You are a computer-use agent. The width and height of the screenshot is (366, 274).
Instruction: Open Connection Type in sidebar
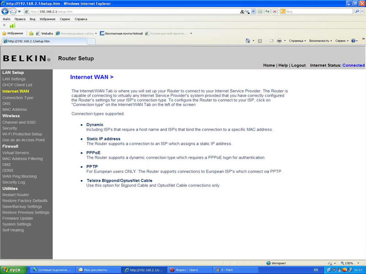(18, 98)
